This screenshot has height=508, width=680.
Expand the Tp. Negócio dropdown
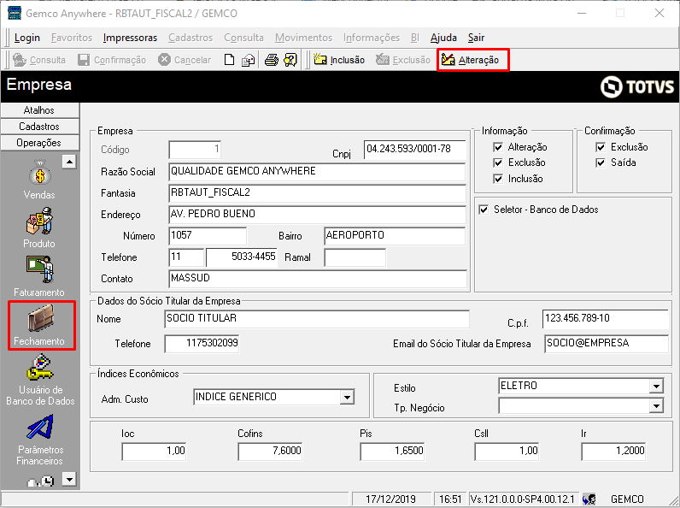pyautogui.click(x=656, y=406)
